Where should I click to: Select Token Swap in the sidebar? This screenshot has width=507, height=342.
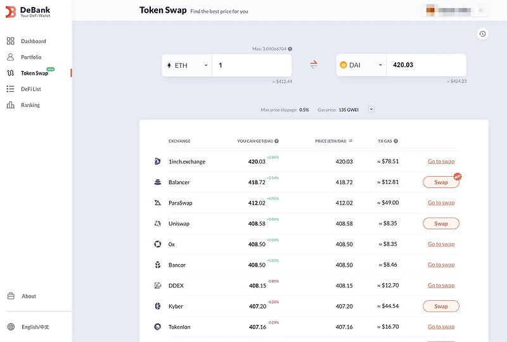(x=34, y=73)
